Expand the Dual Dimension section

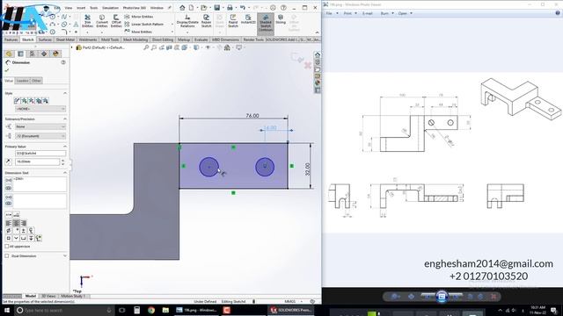[x=65, y=255]
